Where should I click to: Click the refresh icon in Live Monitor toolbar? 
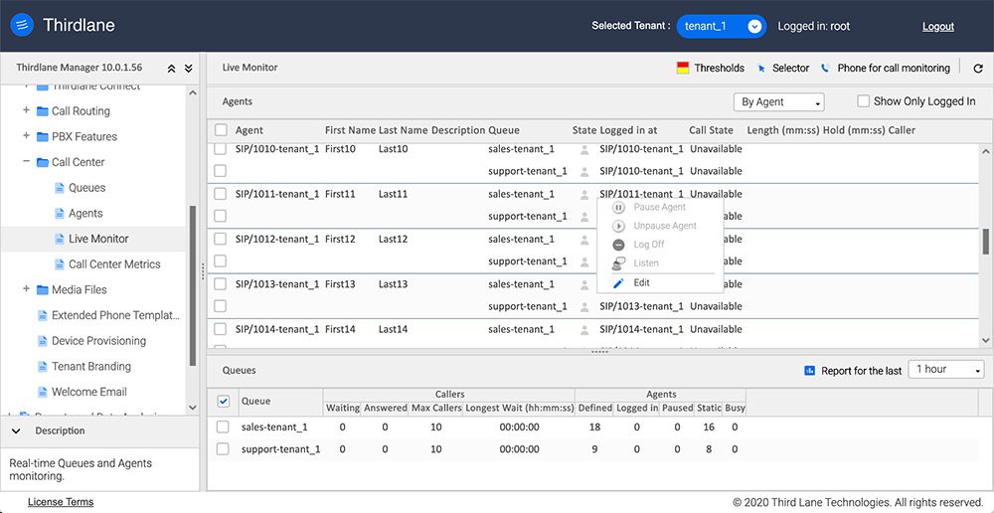978,69
